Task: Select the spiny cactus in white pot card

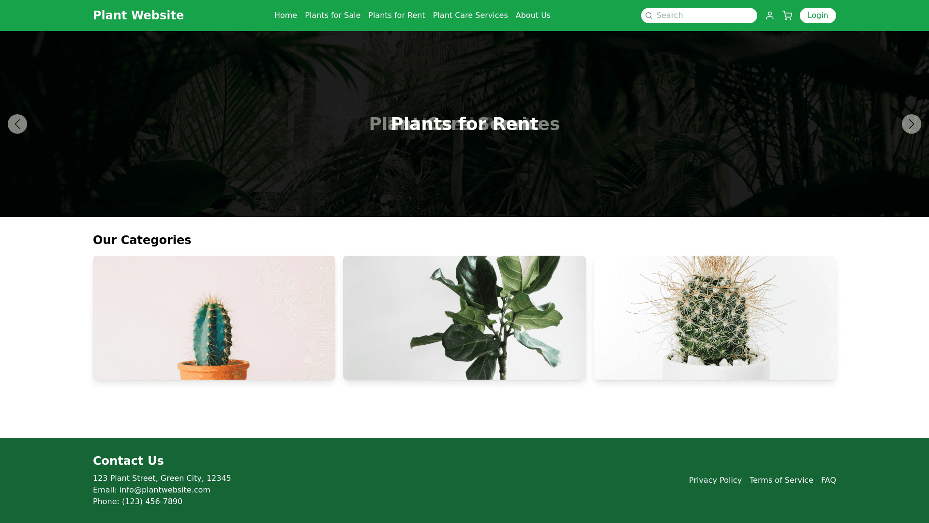Action: coord(715,318)
